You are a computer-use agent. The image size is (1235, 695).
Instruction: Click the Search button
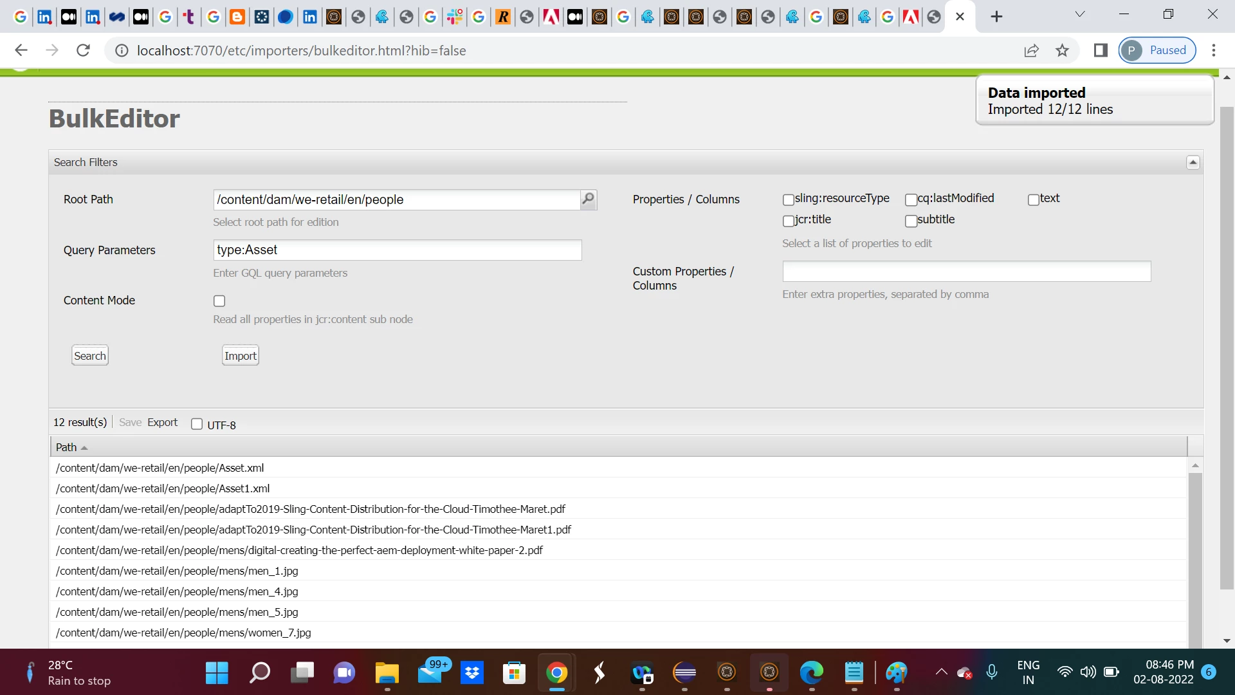point(90,356)
